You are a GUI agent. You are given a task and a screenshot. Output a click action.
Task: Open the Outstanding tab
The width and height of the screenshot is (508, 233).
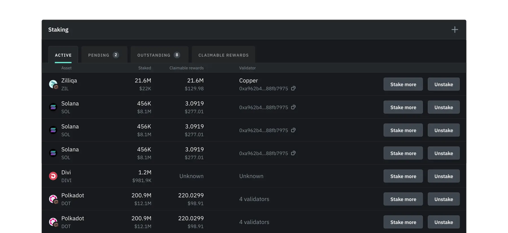pyautogui.click(x=159, y=55)
